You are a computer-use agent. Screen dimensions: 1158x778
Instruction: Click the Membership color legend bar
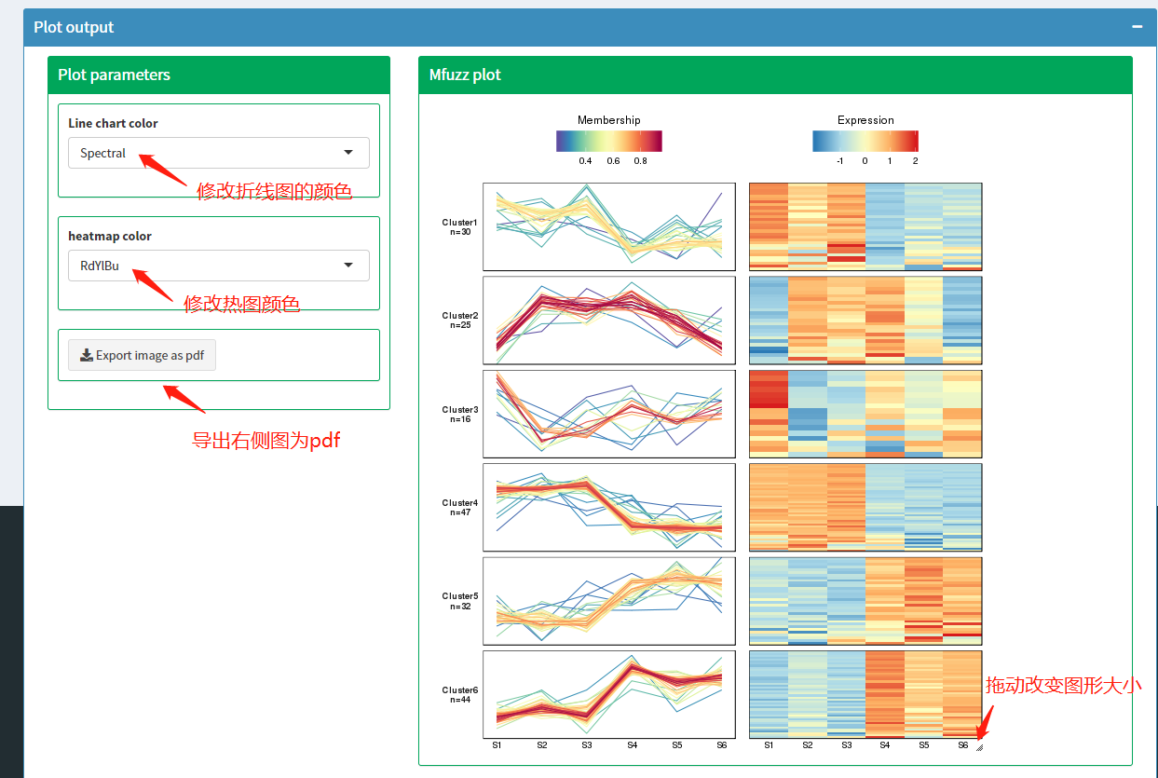pos(608,141)
